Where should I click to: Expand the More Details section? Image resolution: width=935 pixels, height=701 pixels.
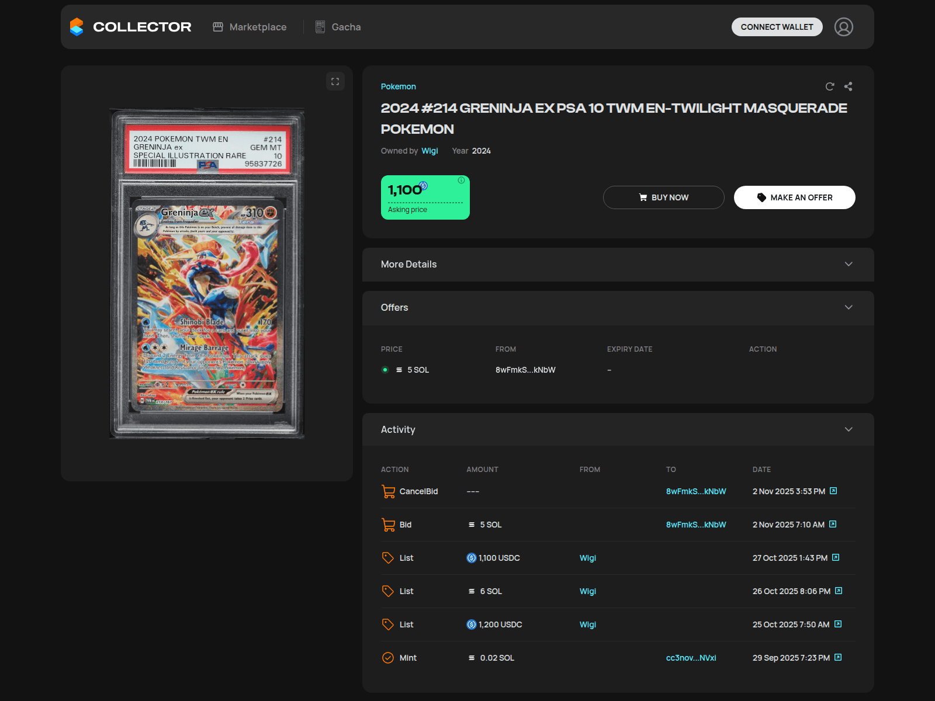618,265
